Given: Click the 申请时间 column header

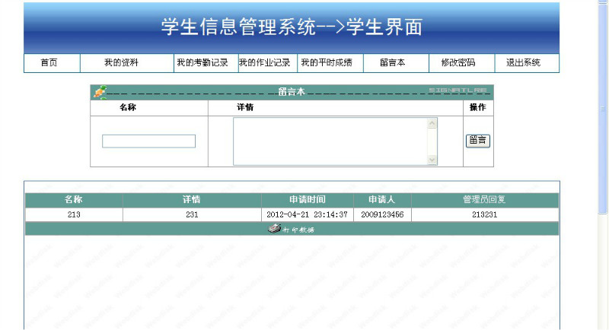Looking at the screenshot, I should coord(308,200).
